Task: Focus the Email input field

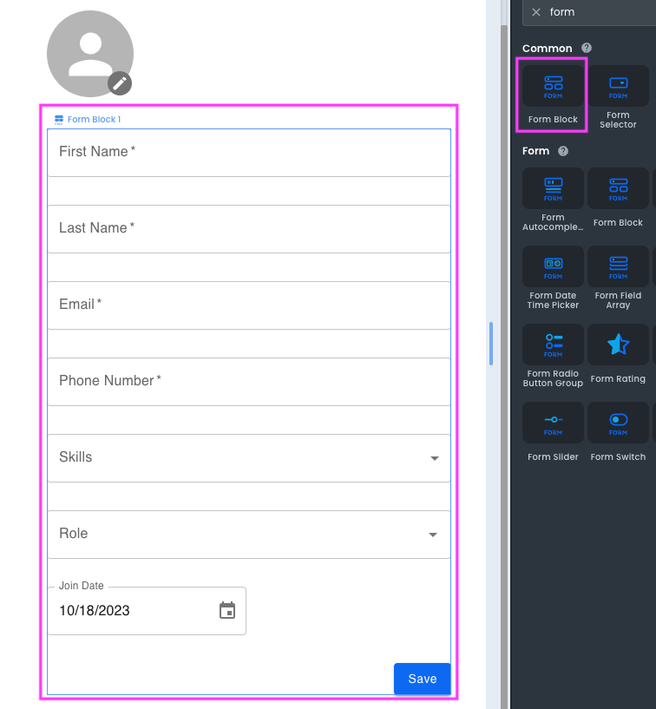Action: 248,305
